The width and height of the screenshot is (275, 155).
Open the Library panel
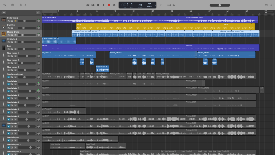click(4, 5)
